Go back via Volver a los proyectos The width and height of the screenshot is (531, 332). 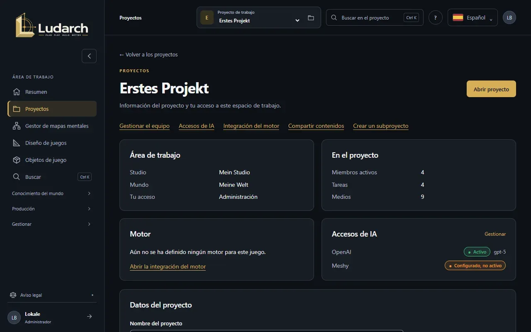[x=149, y=54]
